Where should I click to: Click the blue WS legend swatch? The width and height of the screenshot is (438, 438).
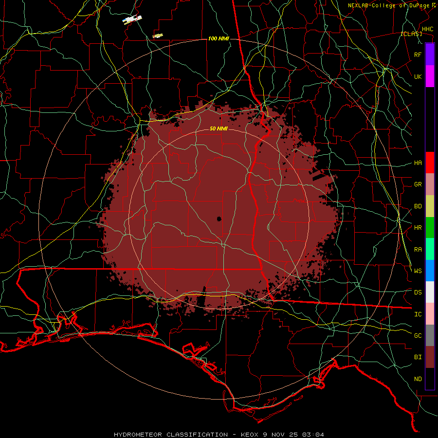pyautogui.click(x=430, y=271)
